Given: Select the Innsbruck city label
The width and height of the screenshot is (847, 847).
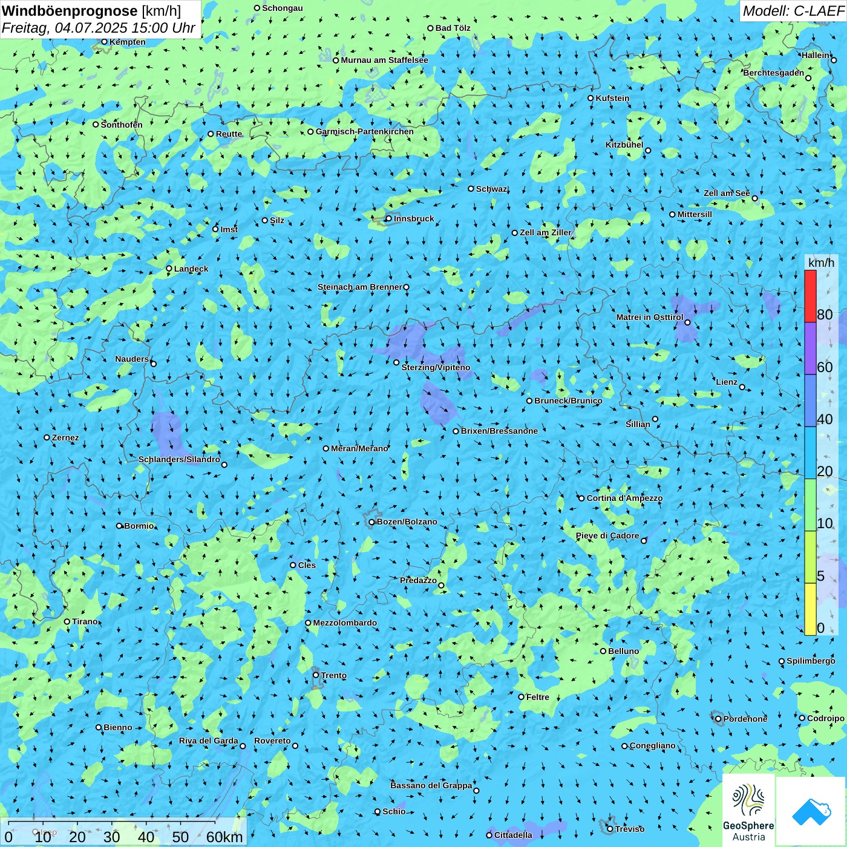Looking at the screenshot, I should [x=414, y=218].
